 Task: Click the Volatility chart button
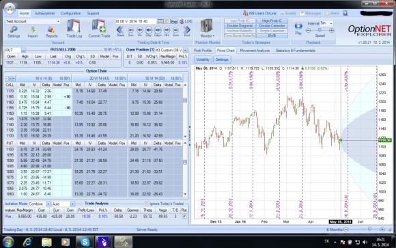(203, 59)
